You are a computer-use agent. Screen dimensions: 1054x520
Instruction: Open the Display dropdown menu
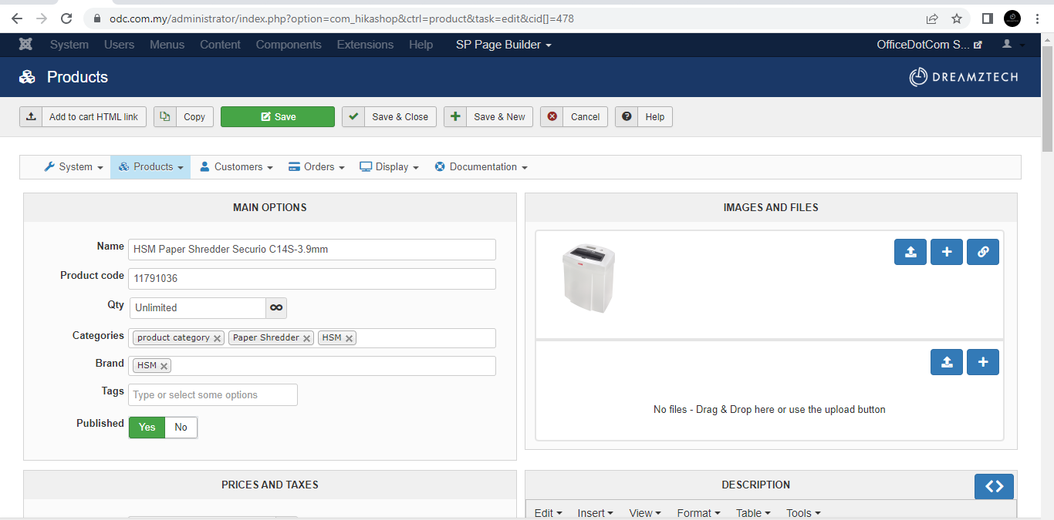(x=389, y=166)
